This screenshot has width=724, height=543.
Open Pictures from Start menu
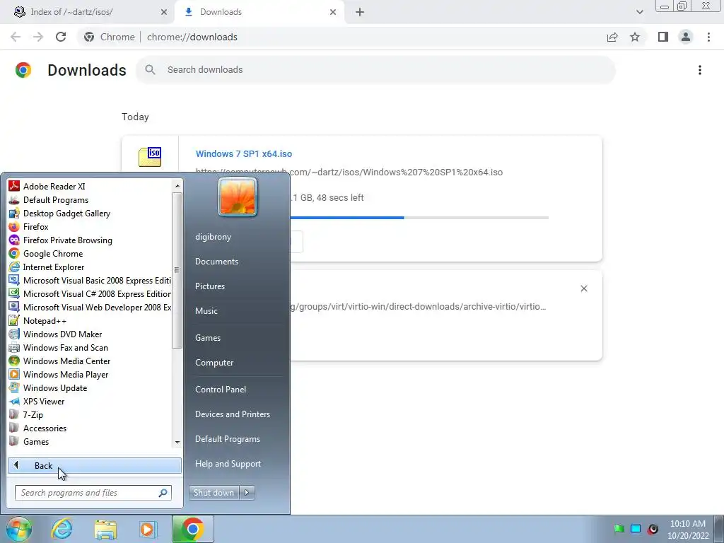[x=209, y=286]
